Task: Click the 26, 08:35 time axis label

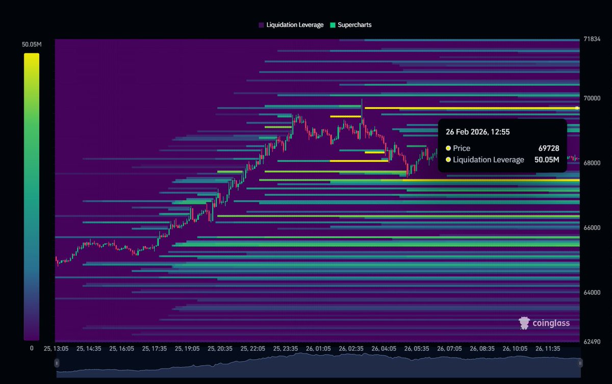Action: tap(482, 349)
